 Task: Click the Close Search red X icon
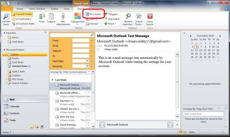pos(150,16)
